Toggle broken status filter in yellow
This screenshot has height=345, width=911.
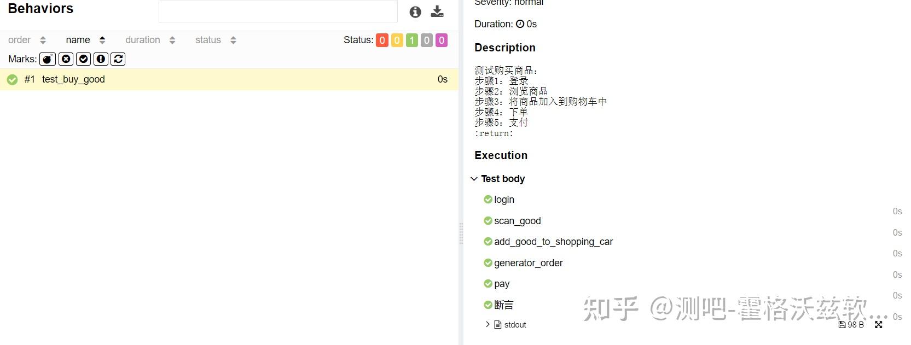(x=397, y=40)
